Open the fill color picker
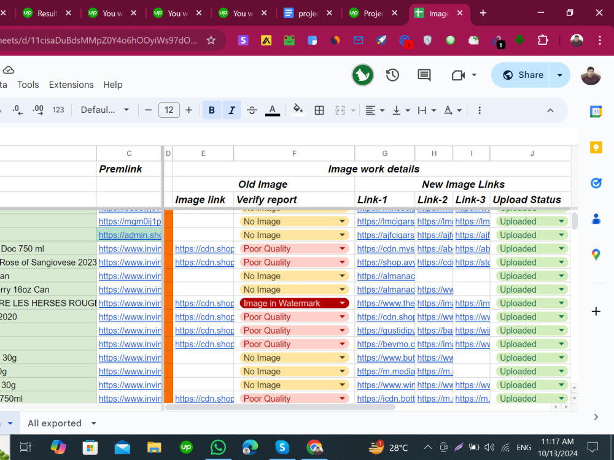Viewport: 614px width, 460px height. click(298, 110)
